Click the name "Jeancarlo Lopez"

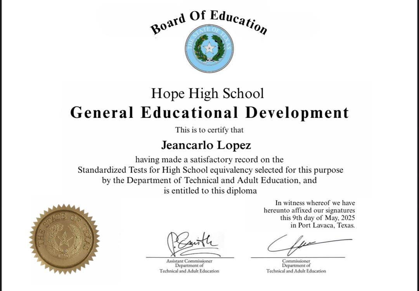coord(206,145)
